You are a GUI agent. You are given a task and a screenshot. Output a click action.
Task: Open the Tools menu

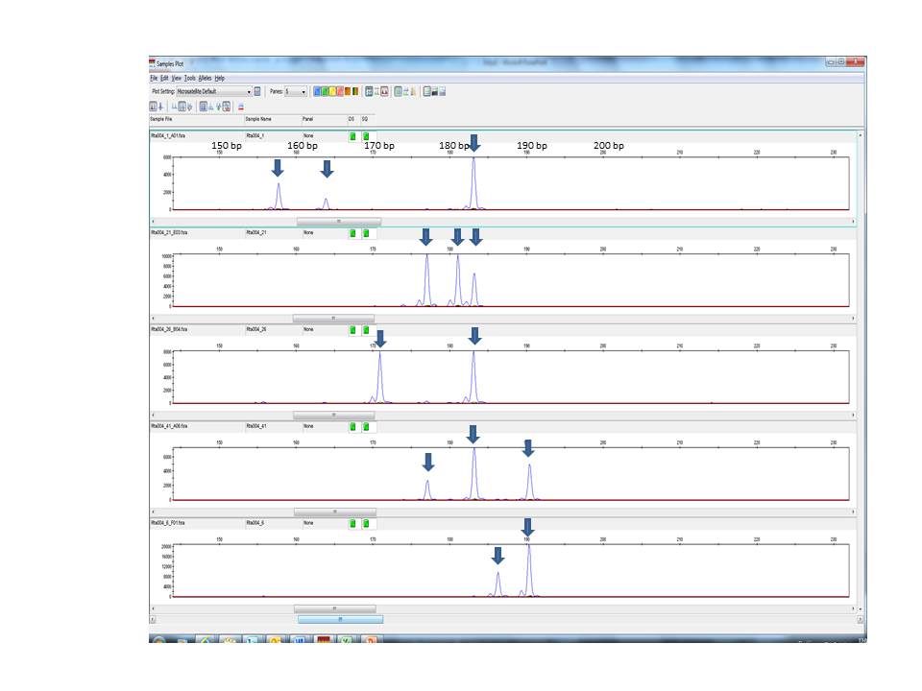tap(189, 78)
